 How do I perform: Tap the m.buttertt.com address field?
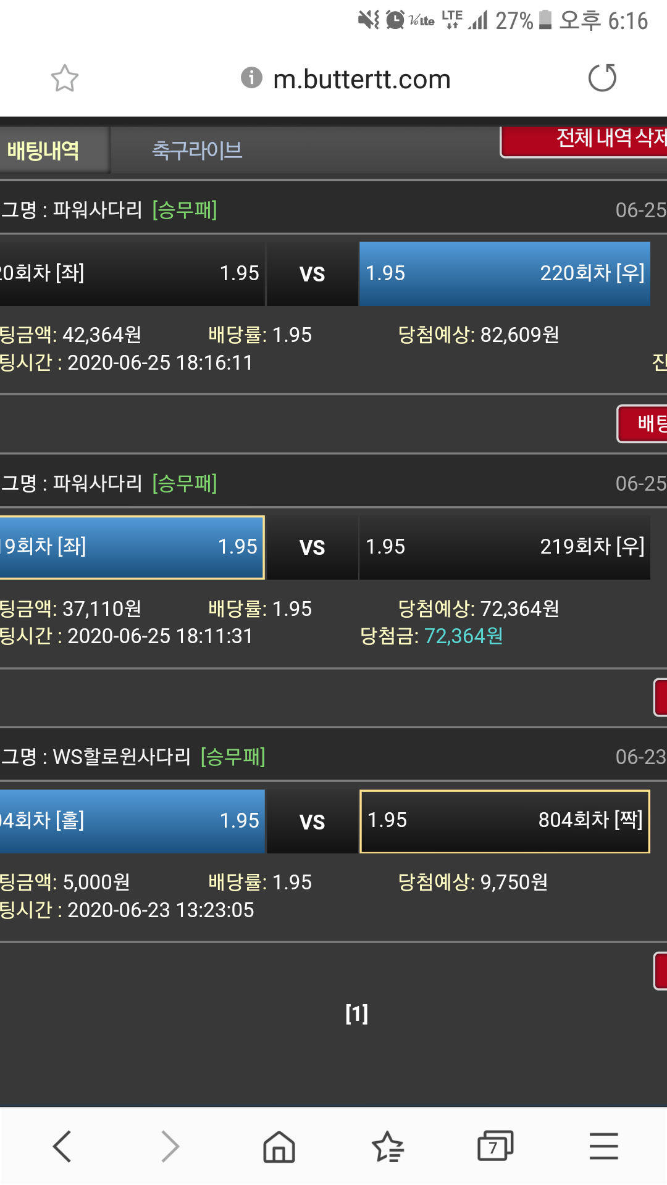[x=362, y=79]
